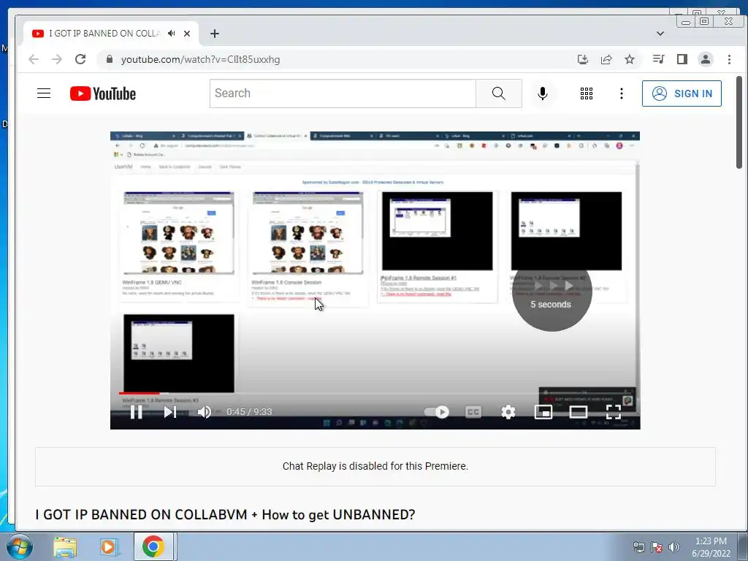This screenshot has width=748, height=561.
Task: Bookmark this tab with the star
Action: pyautogui.click(x=630, y=59)
